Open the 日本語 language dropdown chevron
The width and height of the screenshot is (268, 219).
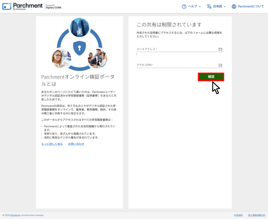[224, 6]
